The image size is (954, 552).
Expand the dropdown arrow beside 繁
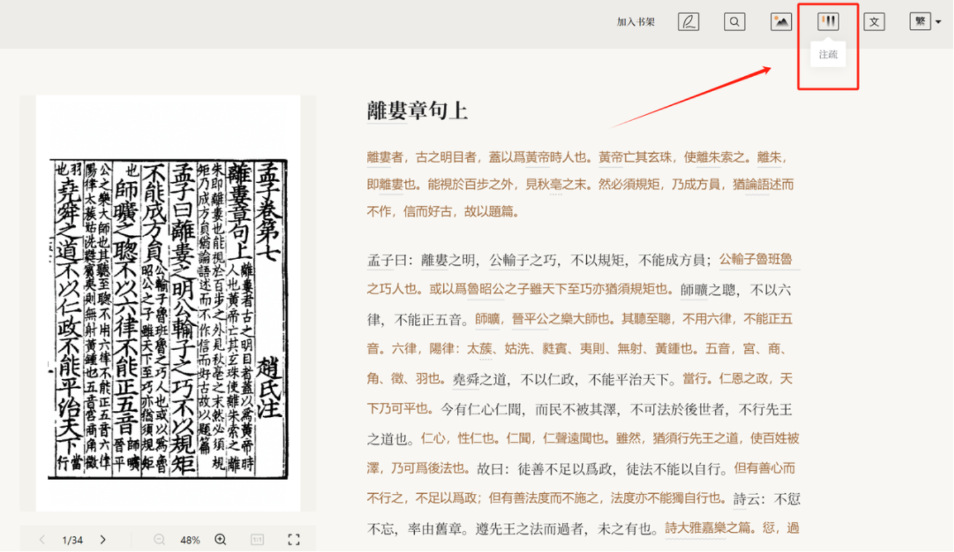[939, 22]
